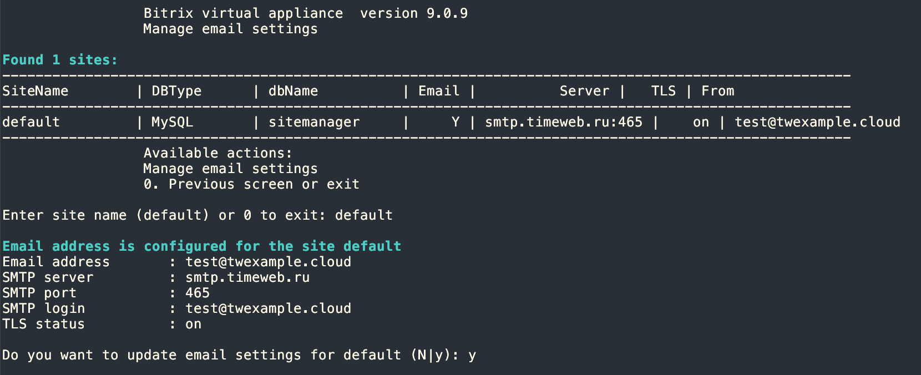Screen dimensions: 921x375
Task: Click the SiteName column header
Action: click(36, 91)
